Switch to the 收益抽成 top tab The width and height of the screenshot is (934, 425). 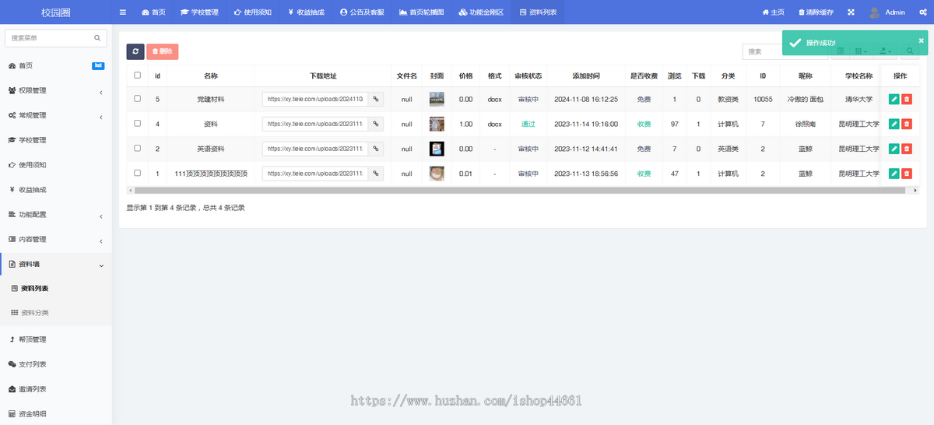click(306, 12)
